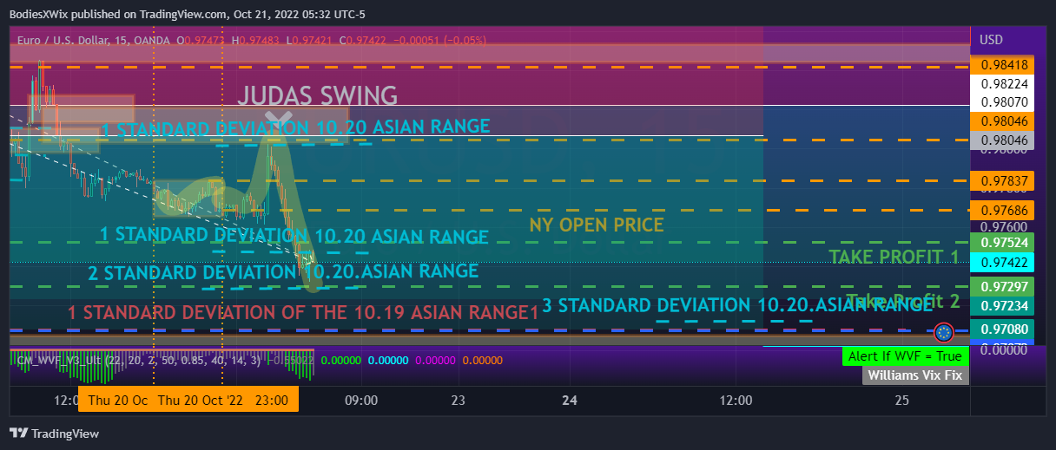Click the 0.97080 blue price label

coord(1004,329)
